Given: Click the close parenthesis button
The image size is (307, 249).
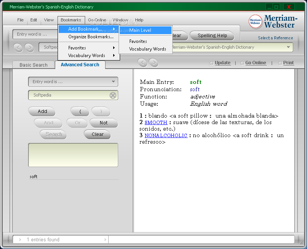Looking at the screenshot, I should (x=101, y=111).
